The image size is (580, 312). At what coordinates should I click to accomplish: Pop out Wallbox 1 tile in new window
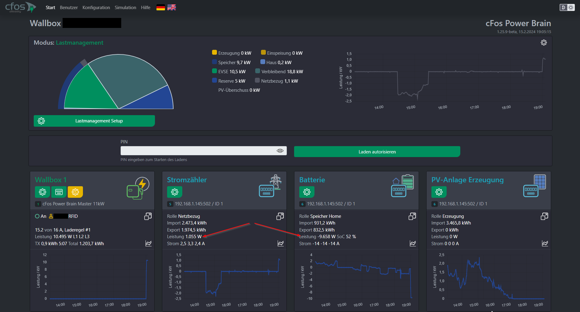[x=148, y=216]
